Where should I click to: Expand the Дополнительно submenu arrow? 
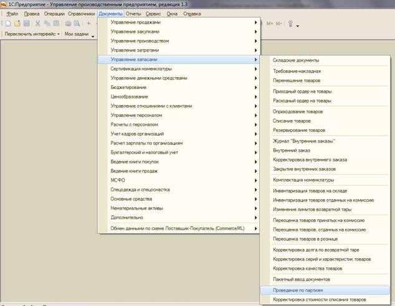click(x=255, y=218)
